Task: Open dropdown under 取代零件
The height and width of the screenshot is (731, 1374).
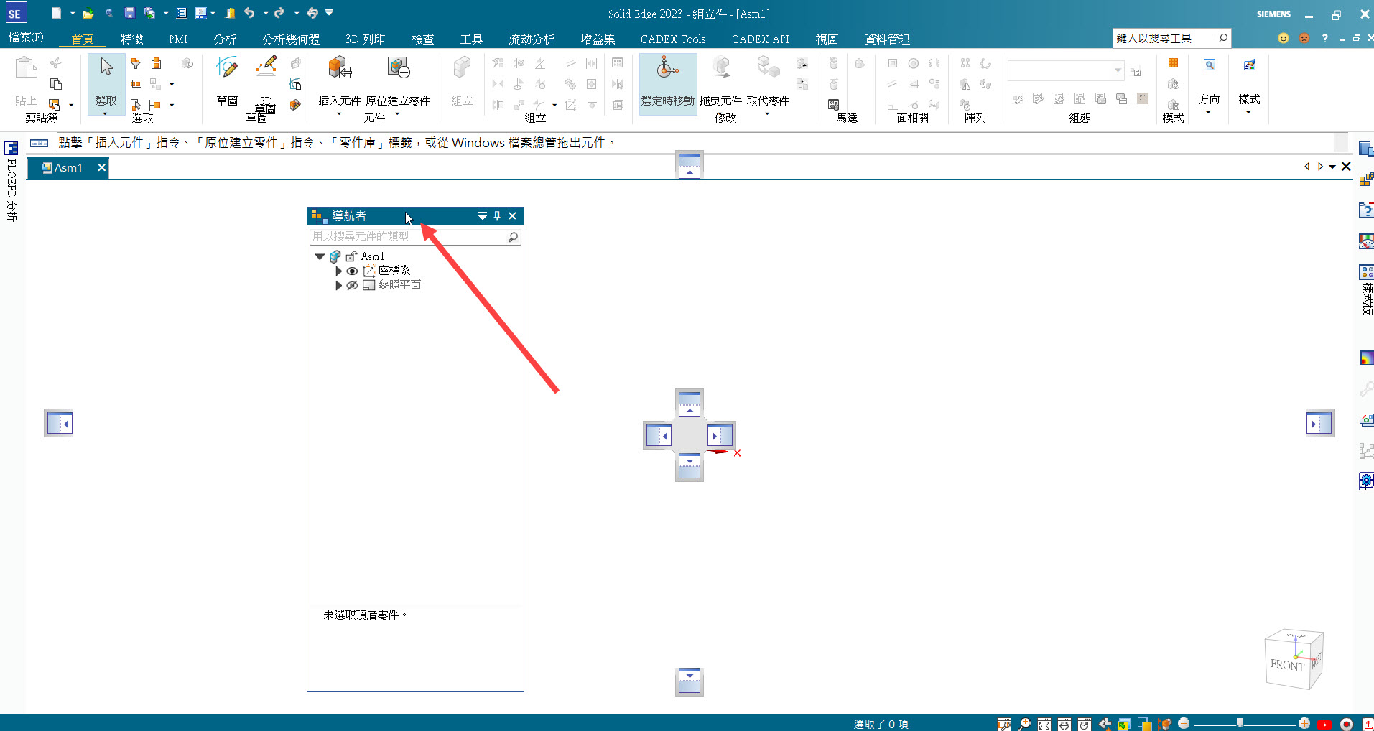Action: [x=767, y=114]
